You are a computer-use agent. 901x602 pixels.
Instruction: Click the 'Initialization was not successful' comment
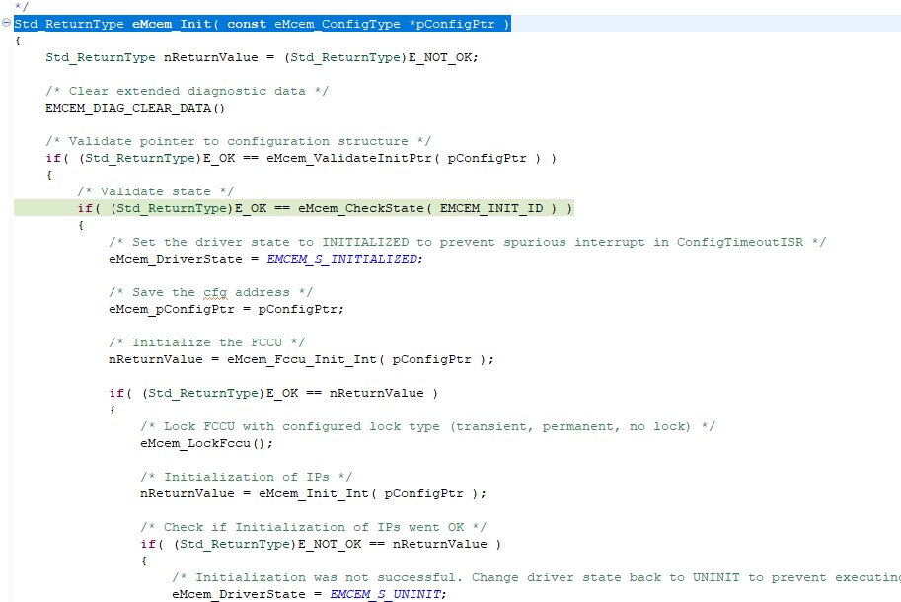click(x=536, y=578)
